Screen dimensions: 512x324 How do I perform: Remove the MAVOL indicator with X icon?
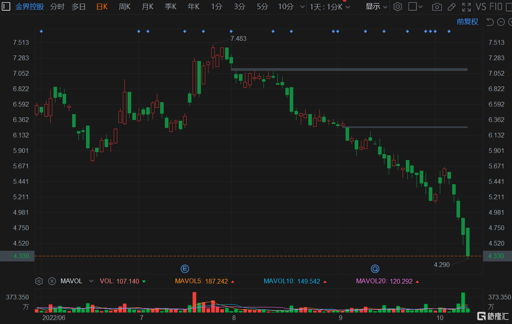52,281
